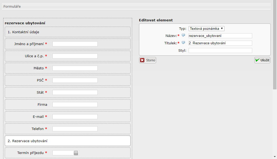Click the Stát text field
Screen dimensions: 277x159
[75, 92]
